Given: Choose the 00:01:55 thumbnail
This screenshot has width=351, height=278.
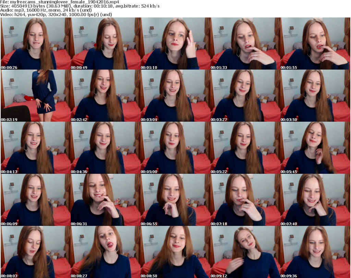Looking at the screenshot, I should (x=315, y=44).
